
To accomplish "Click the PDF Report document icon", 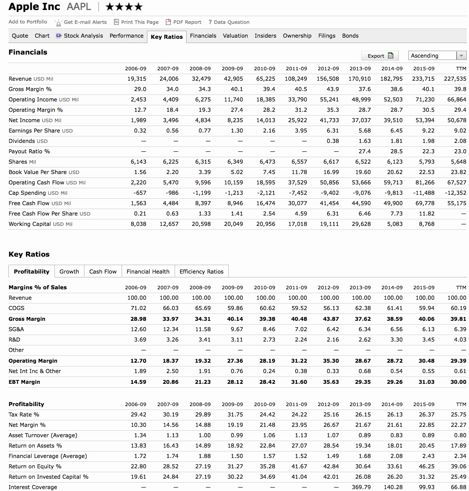I will point(168,22).
